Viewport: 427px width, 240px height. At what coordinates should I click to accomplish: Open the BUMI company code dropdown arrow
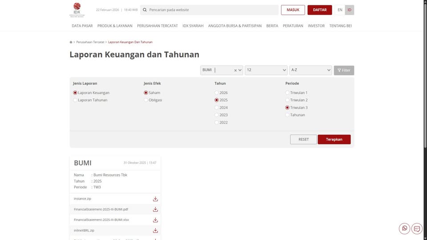point(240,70)
